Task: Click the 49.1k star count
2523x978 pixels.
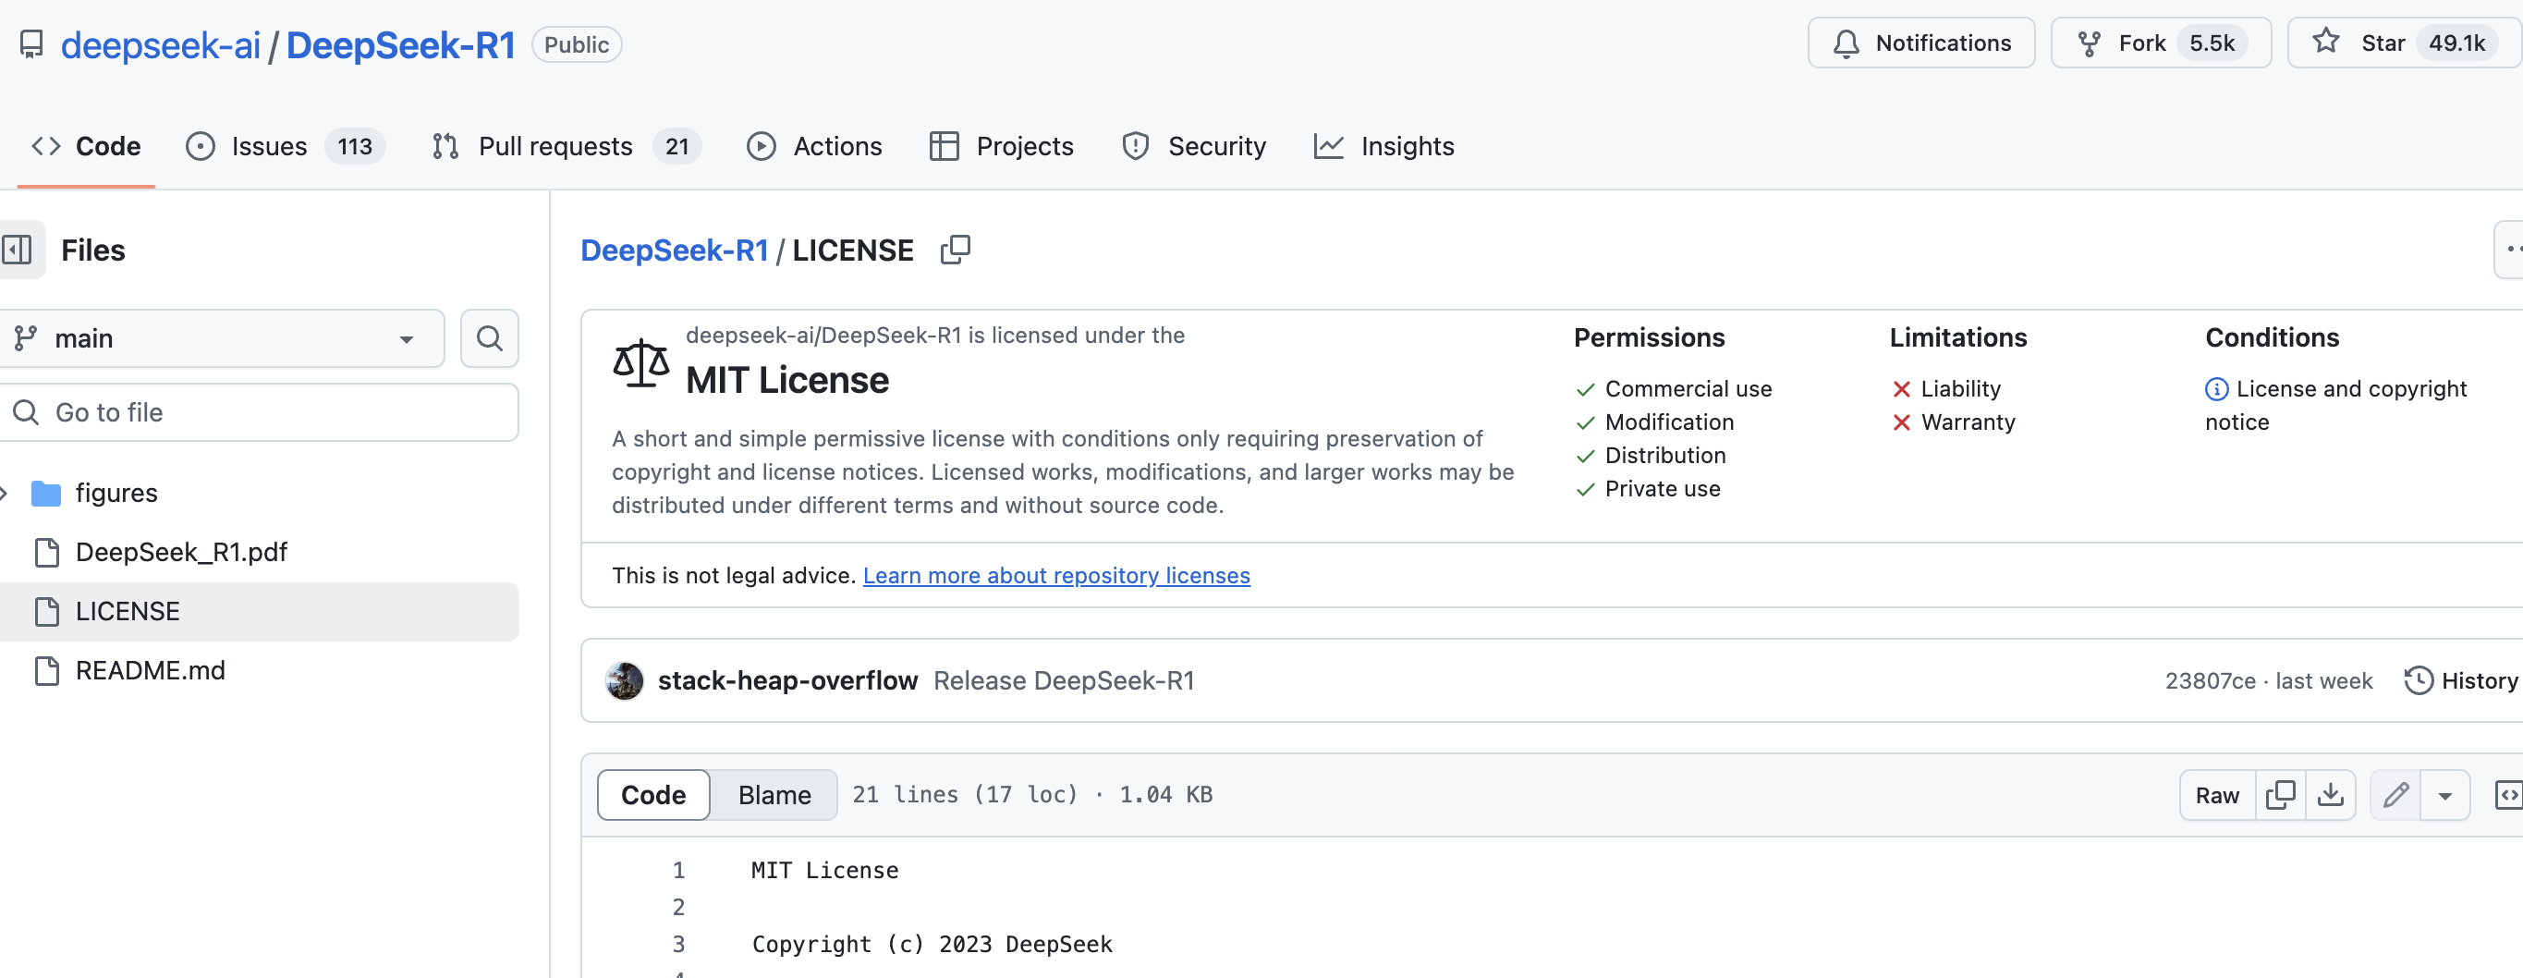Action: pyautogui.click(x=2456, y=43)
